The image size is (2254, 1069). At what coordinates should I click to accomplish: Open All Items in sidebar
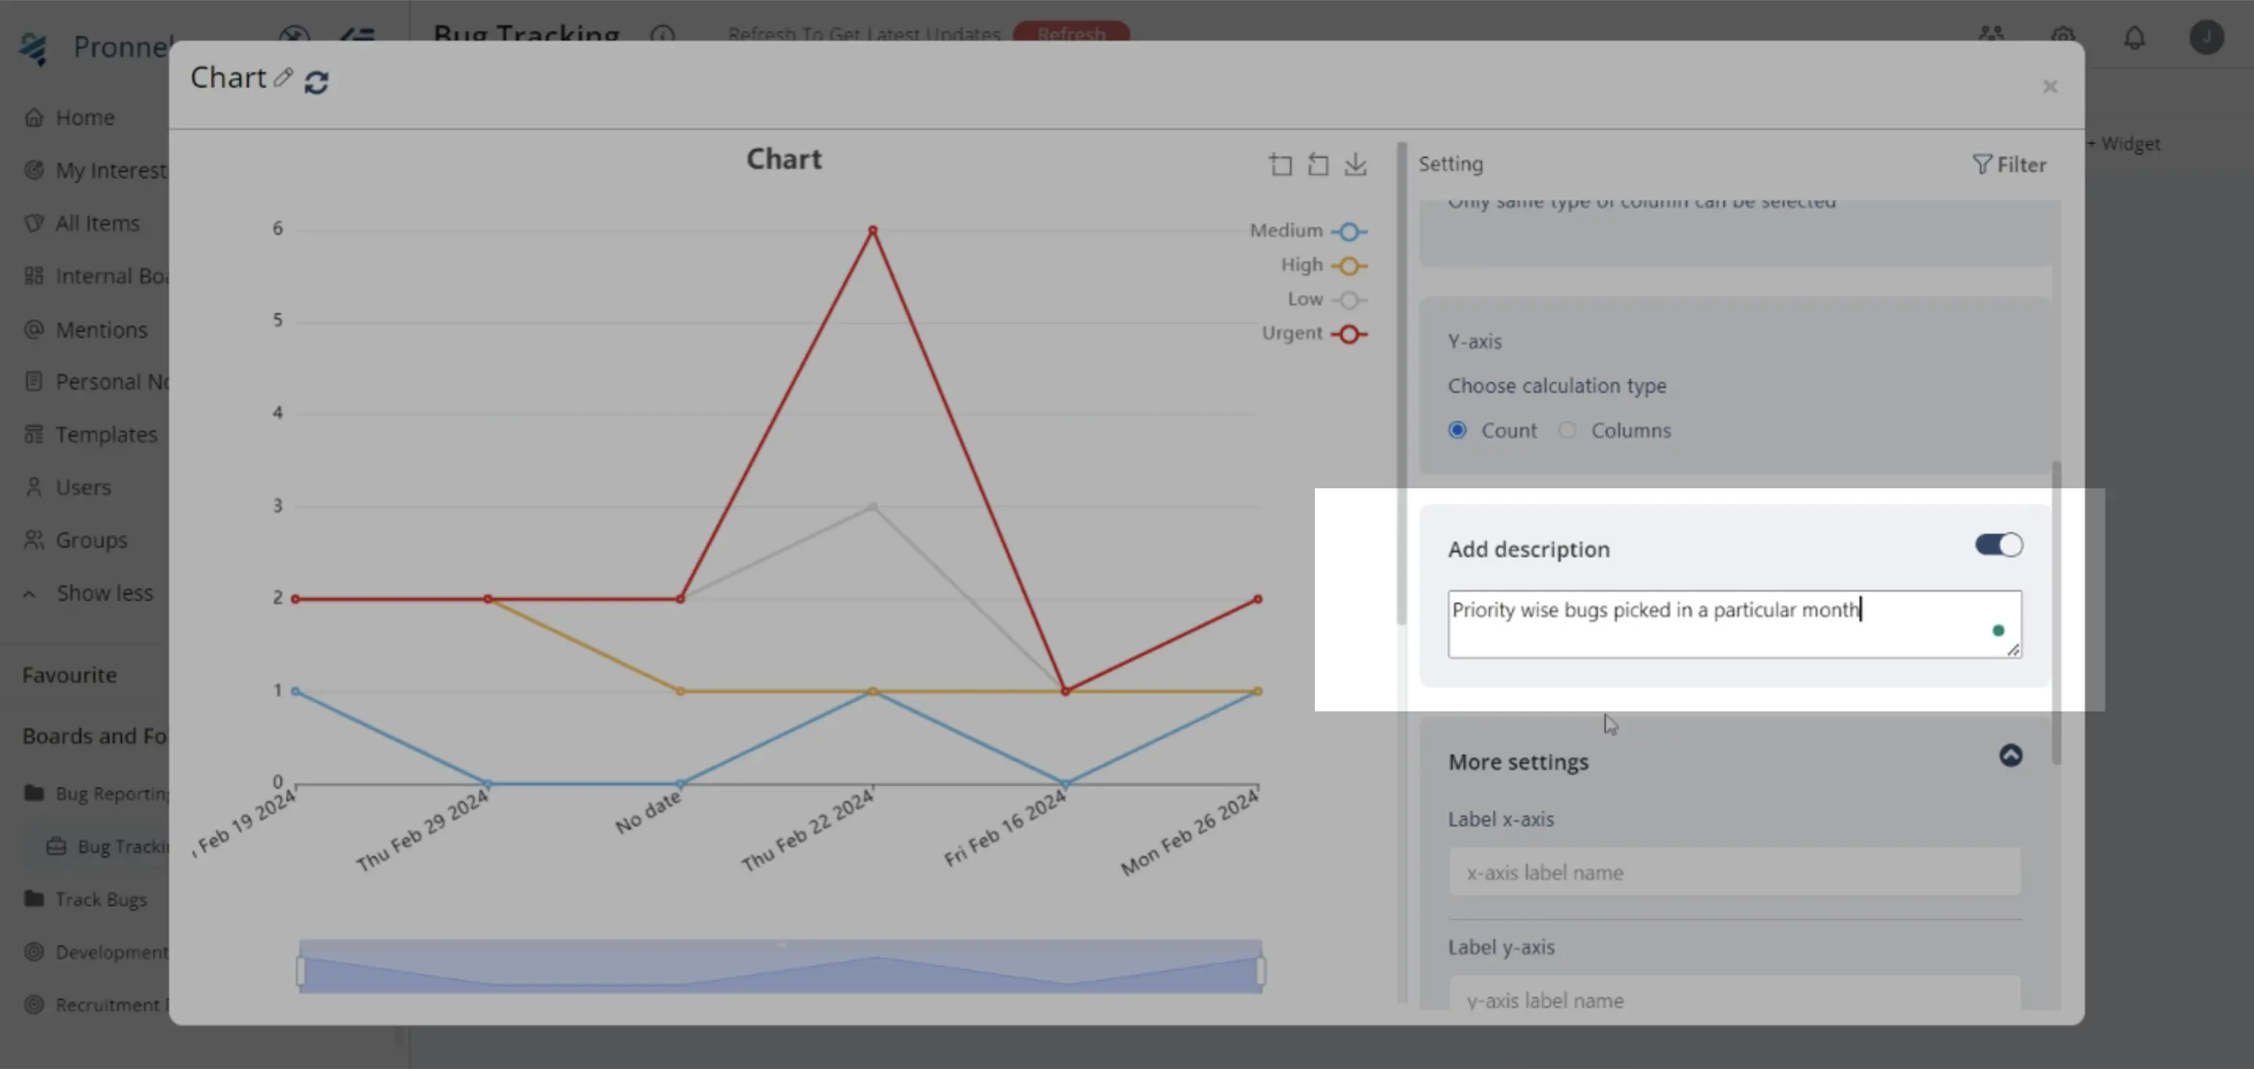[x=96, y=223]
